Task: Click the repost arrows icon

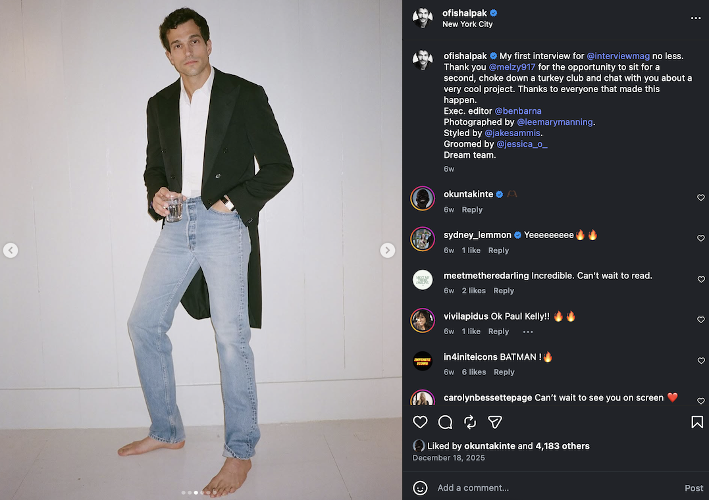Action: coord(470,422)
